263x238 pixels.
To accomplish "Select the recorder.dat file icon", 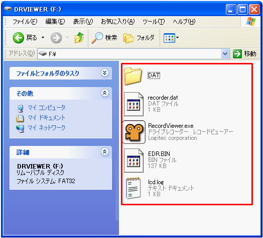I will pos(134,104).
